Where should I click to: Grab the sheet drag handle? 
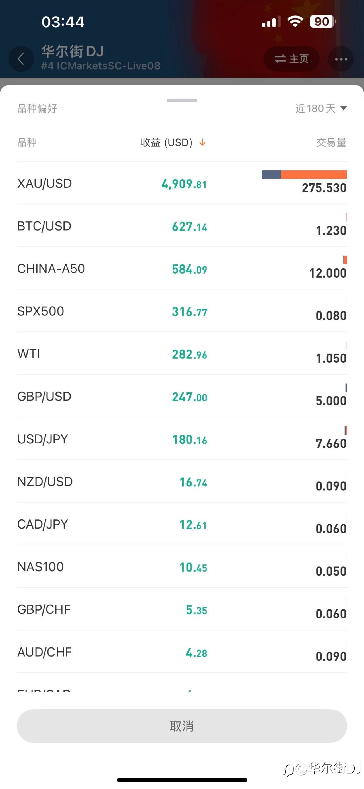click(x=182, y=101)
